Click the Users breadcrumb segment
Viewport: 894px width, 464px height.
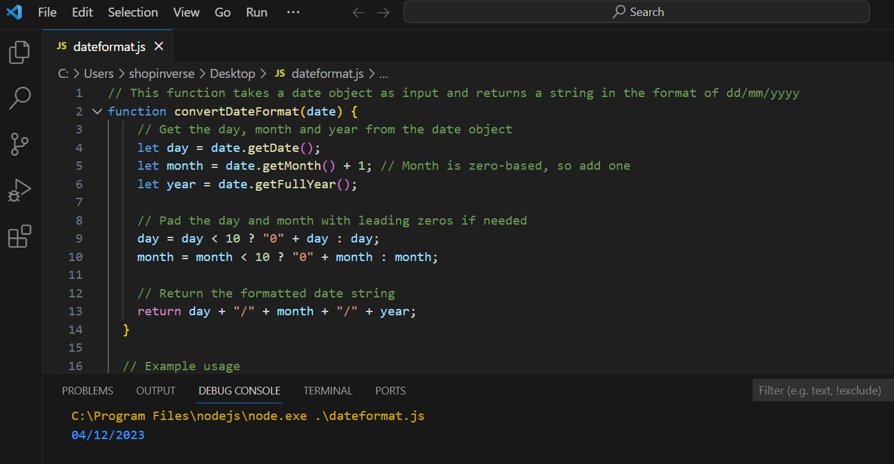click(x=99, y=73)
